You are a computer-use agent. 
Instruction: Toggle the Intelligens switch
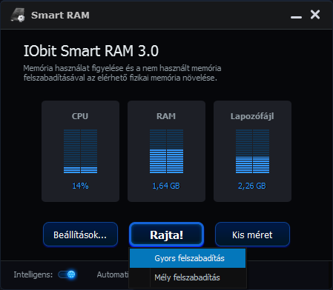(x=67, y=274)
